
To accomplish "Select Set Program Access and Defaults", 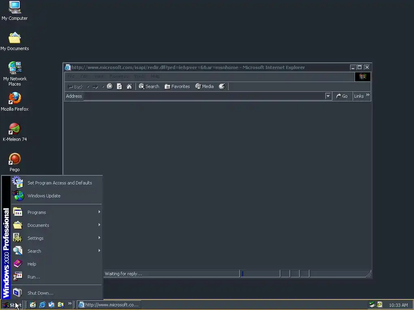I will 56,183.
